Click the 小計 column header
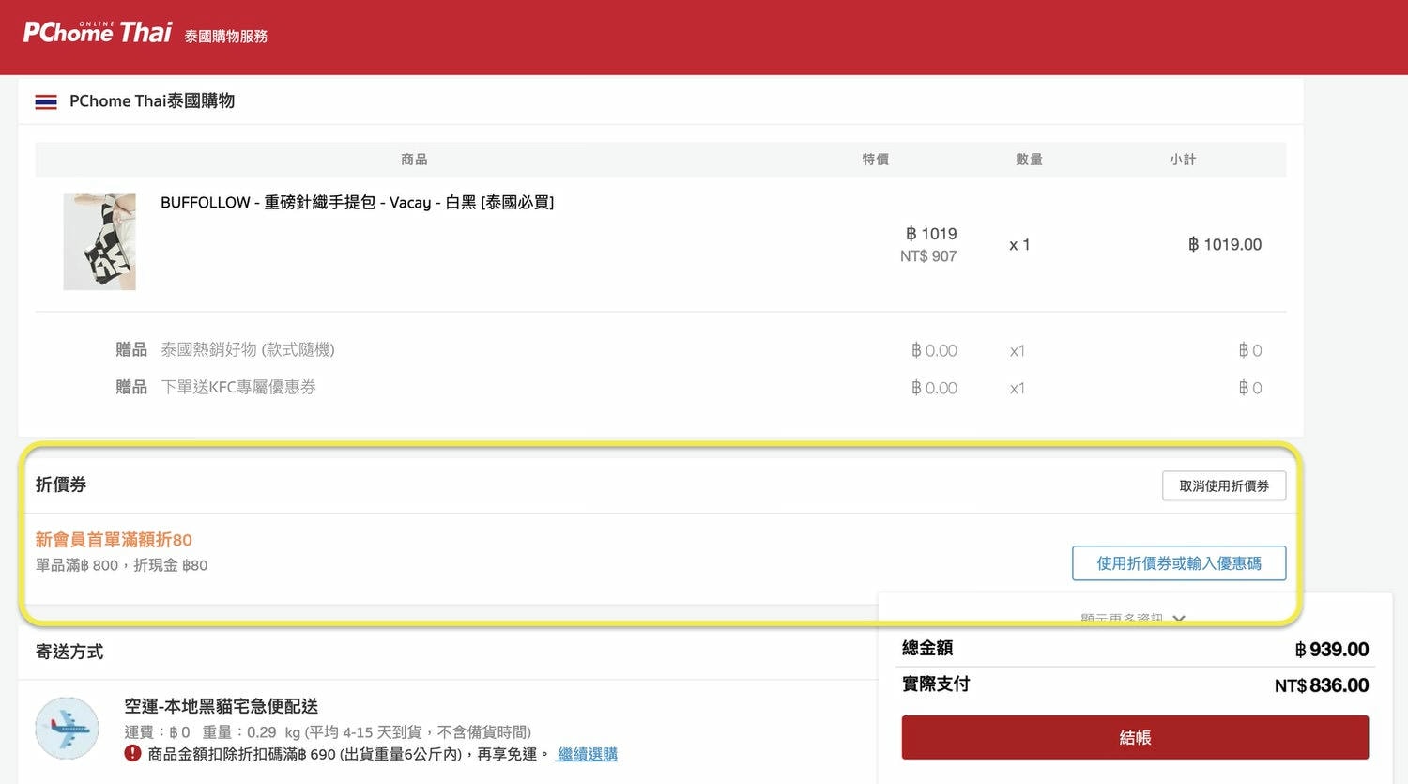Image resolution: width=1408 pixels, height=784 pixels. pos(1183,159)
